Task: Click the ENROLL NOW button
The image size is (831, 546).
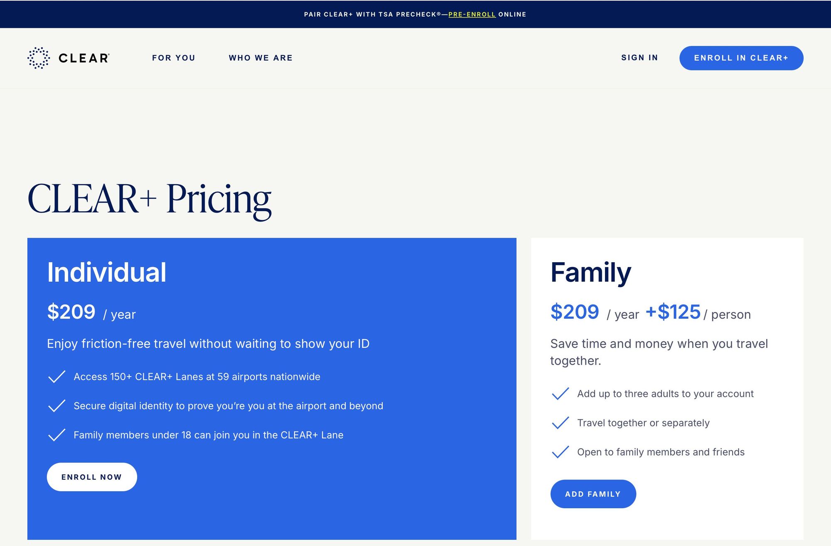Action: (92, 477)
